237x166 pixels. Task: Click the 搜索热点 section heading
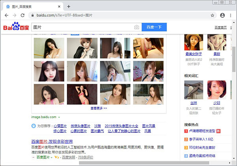191,124
